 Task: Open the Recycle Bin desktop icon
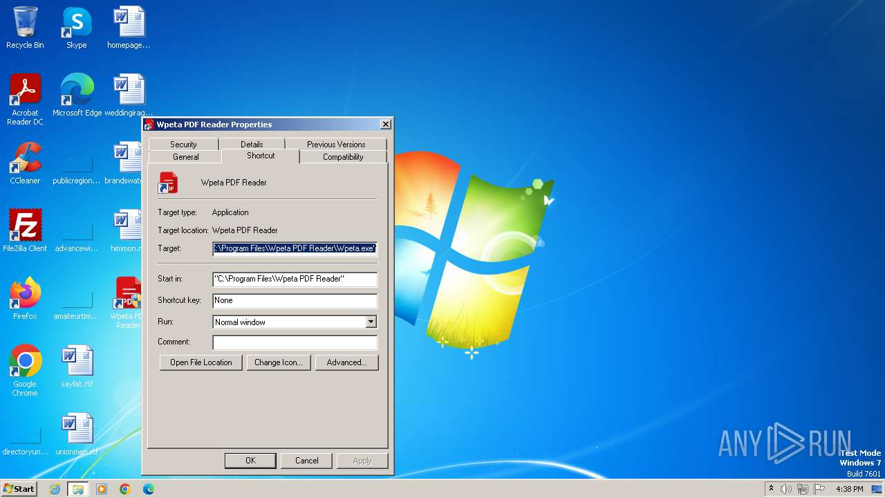(x=25, y=28)
